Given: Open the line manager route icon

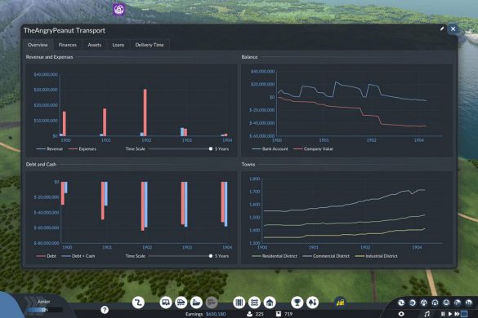Looking at the screenshot, I should click(138, 303).
